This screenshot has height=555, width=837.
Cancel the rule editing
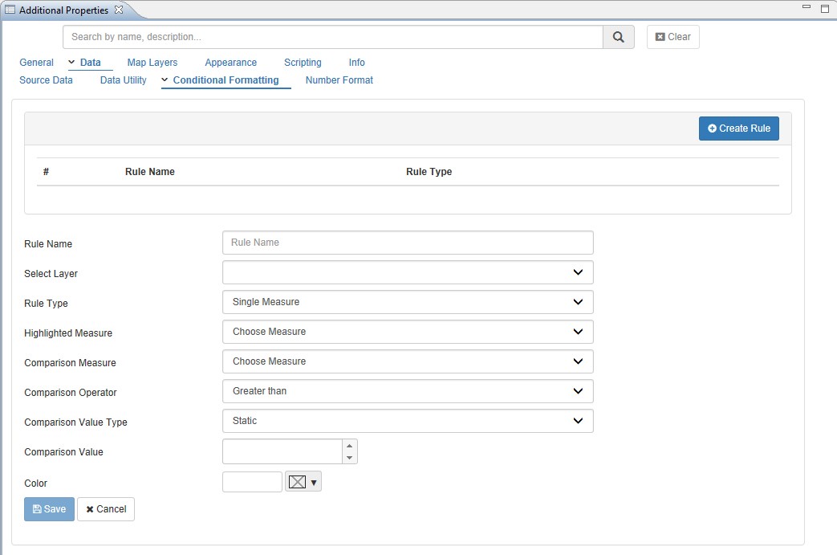point(106,509)
